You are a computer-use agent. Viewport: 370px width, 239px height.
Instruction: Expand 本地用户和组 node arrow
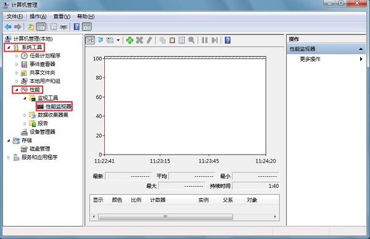click(x=17, y=81)
